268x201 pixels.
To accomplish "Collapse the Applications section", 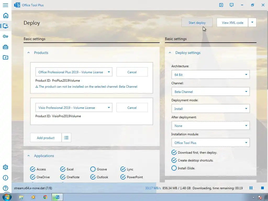I will click(x=29, y=156).
